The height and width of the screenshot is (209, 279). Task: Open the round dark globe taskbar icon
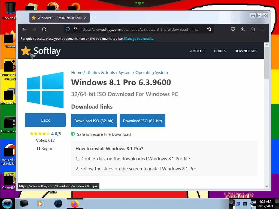[x=58, y=204]
